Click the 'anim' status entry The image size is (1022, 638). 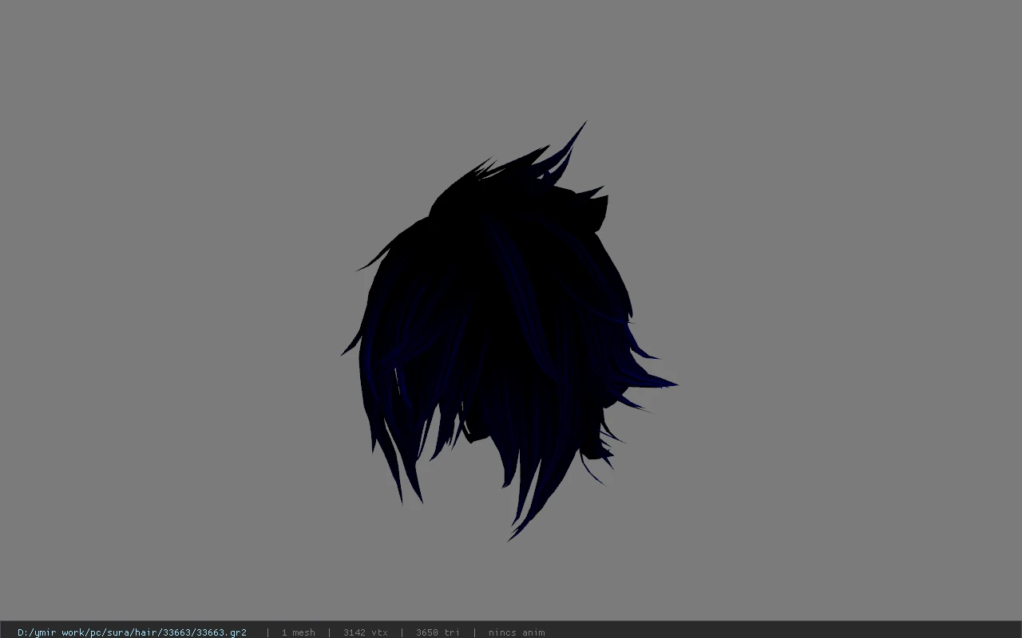[517, 632]
